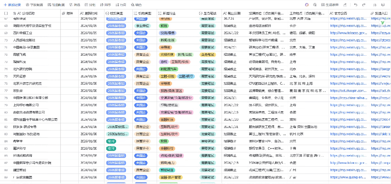
Task: Tick the select-all checkbox in header
Action: tap(6, 13)
